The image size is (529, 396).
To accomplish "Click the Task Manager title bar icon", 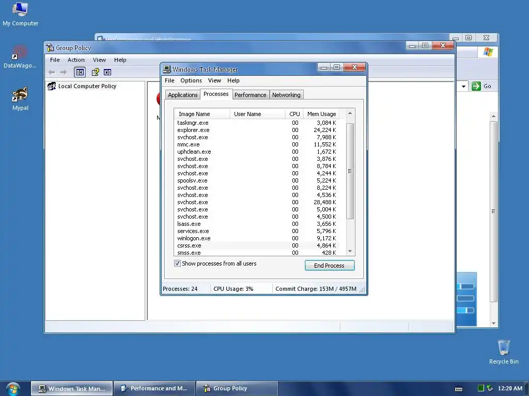I will 167,70.
